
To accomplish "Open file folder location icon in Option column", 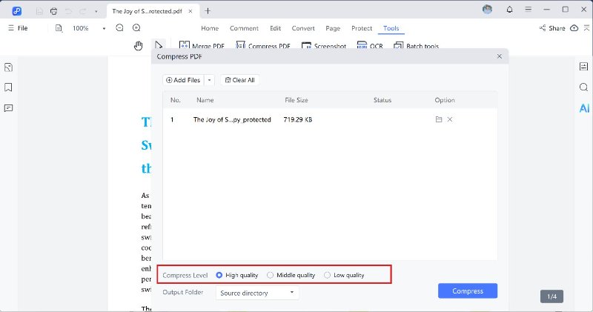I will coord(439,119).
